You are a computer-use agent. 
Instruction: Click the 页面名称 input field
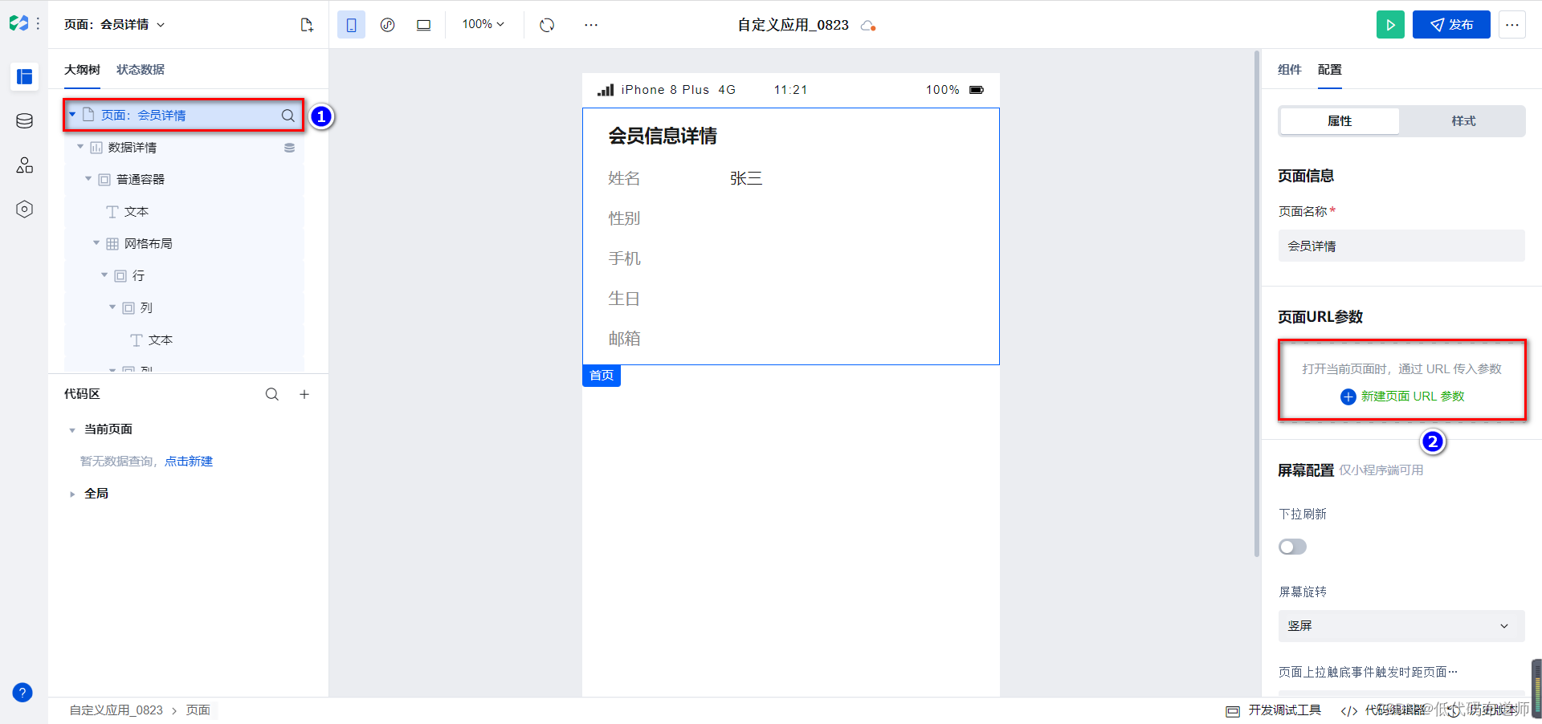point(1401,246)
